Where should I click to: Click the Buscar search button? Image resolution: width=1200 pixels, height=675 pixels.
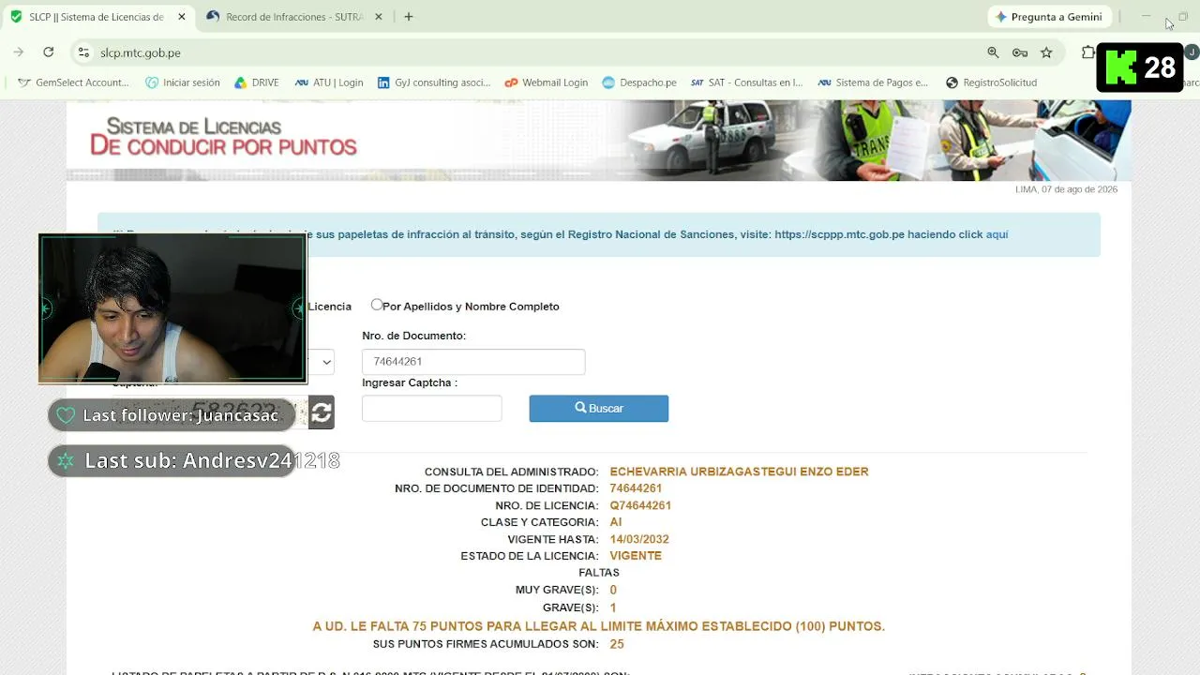point(598,408)
